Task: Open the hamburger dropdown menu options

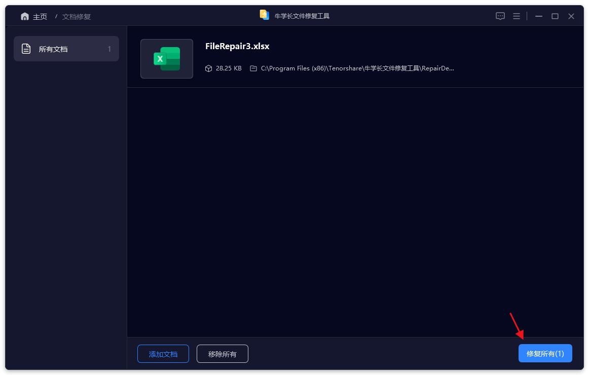Action: [x=516, y=16]
